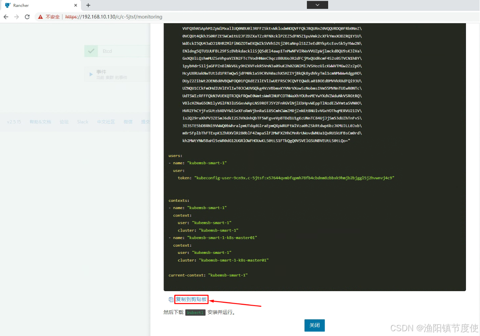Open the 微信 footer link
This screenshot has height=336, width=480.
point(128,122)
